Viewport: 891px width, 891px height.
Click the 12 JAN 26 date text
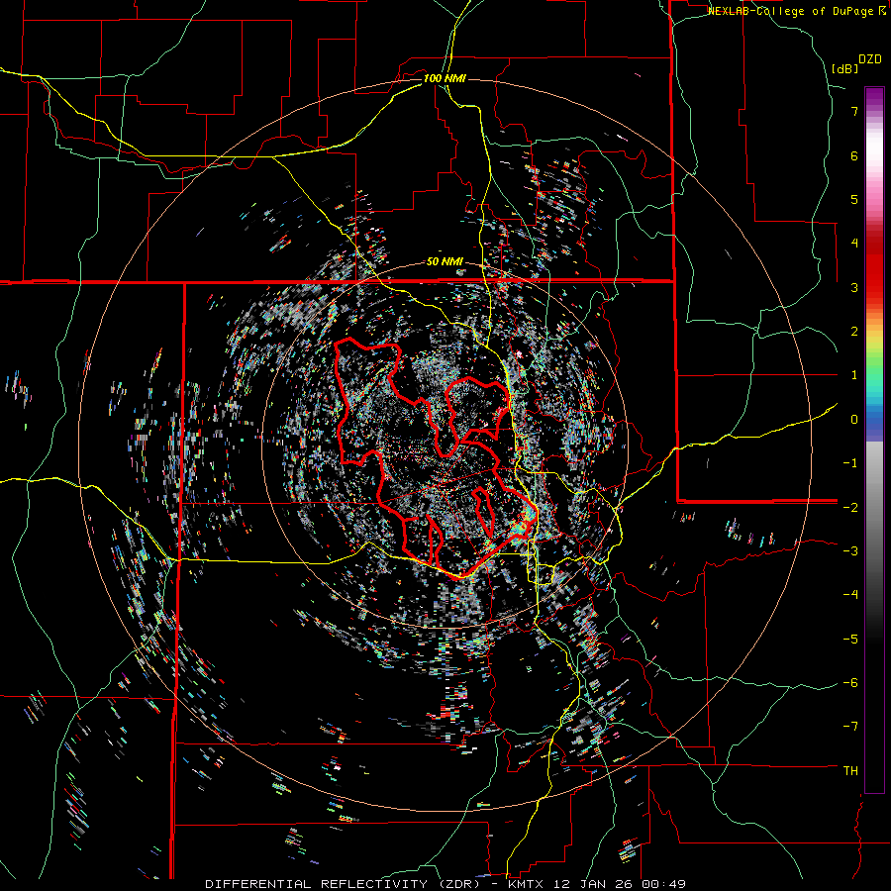[x=594, y=884]
